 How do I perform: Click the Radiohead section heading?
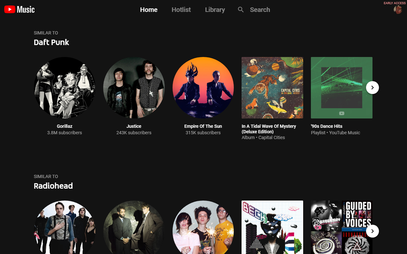click(53, 186)
